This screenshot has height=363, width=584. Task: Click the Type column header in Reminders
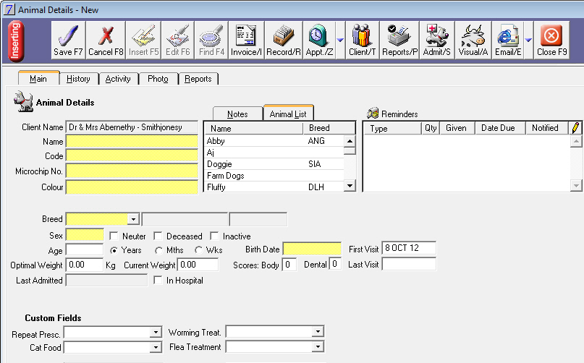pyautogui.click(x=392, y=128)
